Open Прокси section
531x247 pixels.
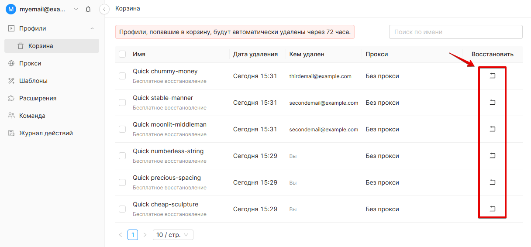[52, 63]
